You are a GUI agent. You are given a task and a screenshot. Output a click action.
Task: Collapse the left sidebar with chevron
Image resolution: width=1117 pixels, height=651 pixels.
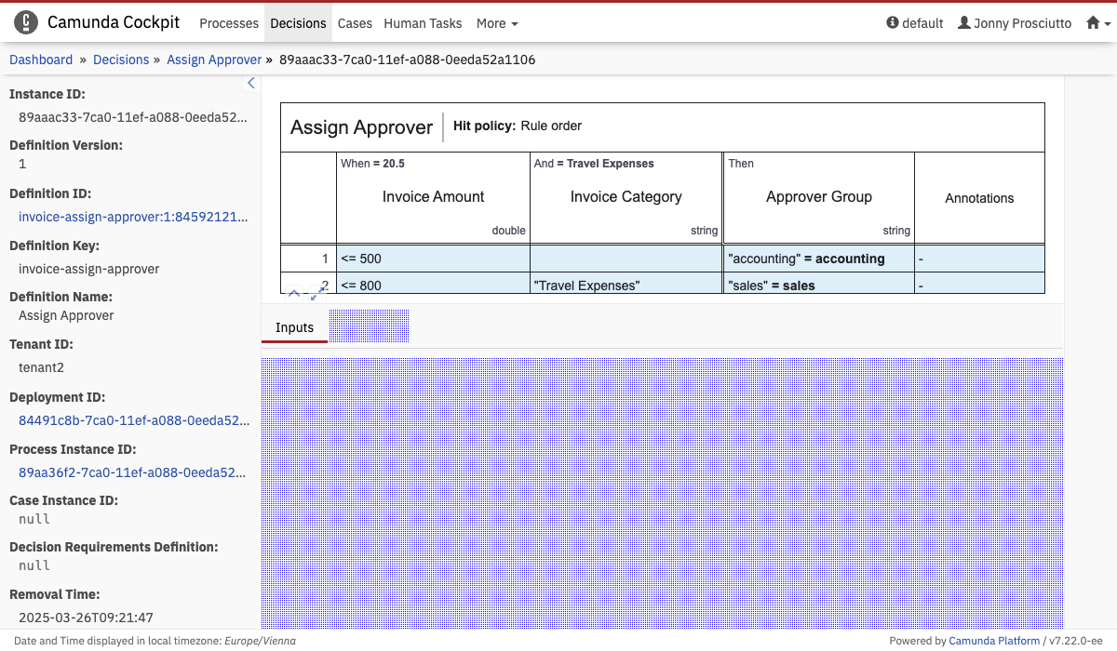click(x=250, y=84)
